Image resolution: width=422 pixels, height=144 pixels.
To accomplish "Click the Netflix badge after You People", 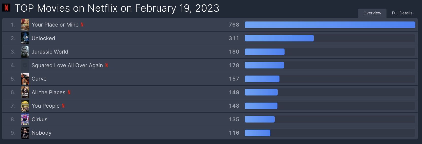I will (63, 106).
